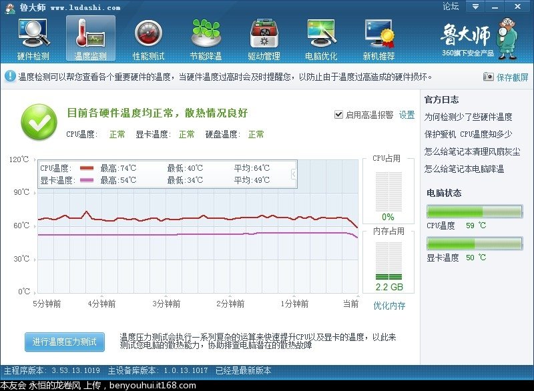Close the Ludashi window
The height and width of the screenshot is (391, 534).
point(518,7)
